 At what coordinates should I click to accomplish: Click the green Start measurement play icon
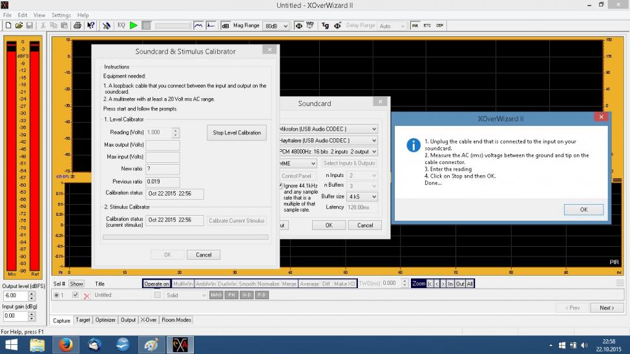(x=134, y=25)
